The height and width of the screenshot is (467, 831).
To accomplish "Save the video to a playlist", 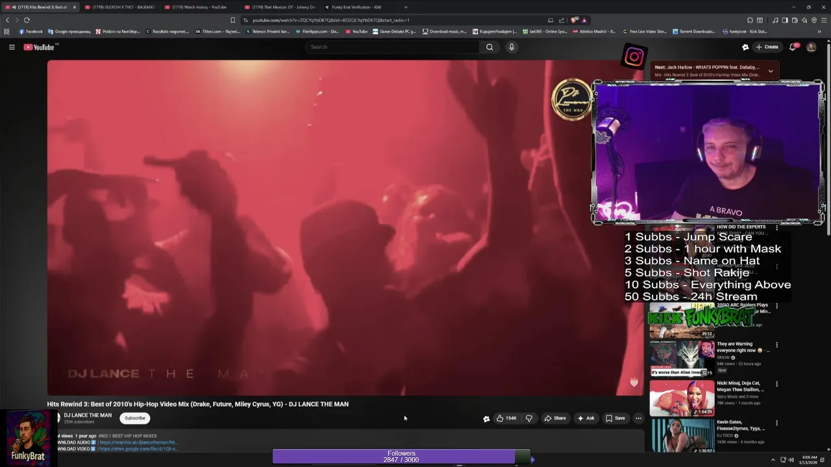I will (615, 418).
